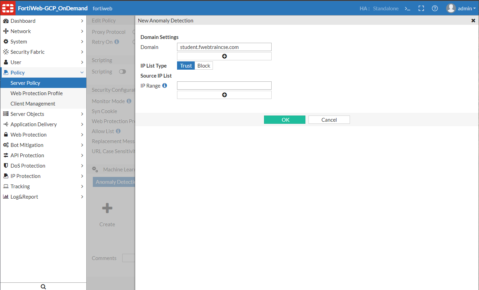
Task: Add another domain with plus icon
Action: point(224,56)
